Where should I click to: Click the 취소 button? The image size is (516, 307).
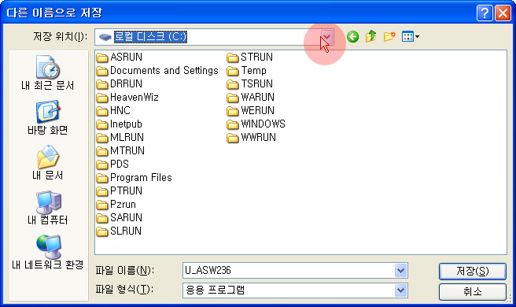[472, 291]
